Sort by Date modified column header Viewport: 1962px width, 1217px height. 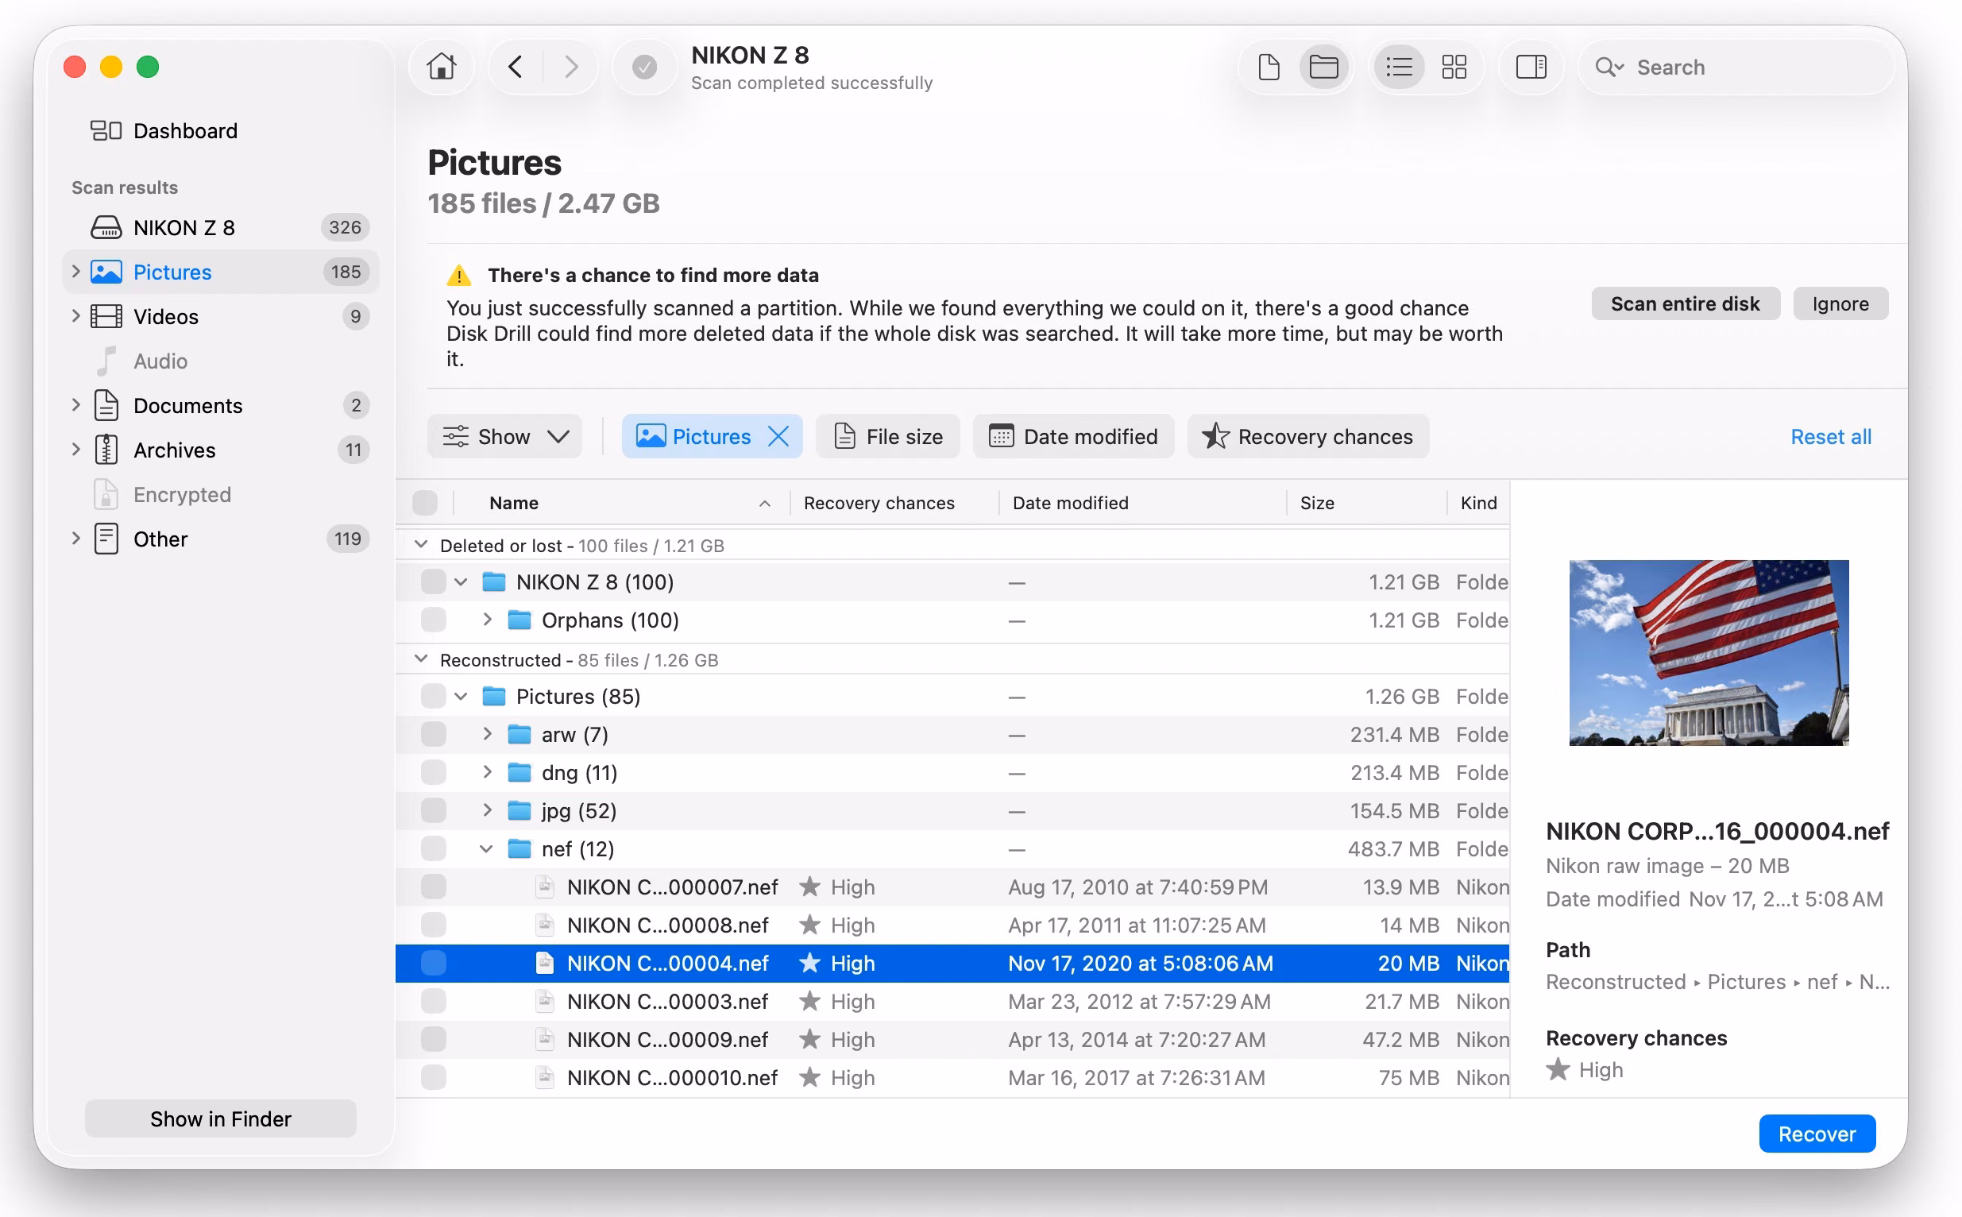[1142, 503]
